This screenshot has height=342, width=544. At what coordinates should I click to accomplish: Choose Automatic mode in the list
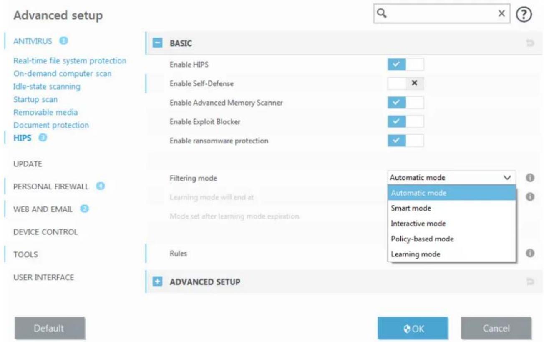[452, 193]
